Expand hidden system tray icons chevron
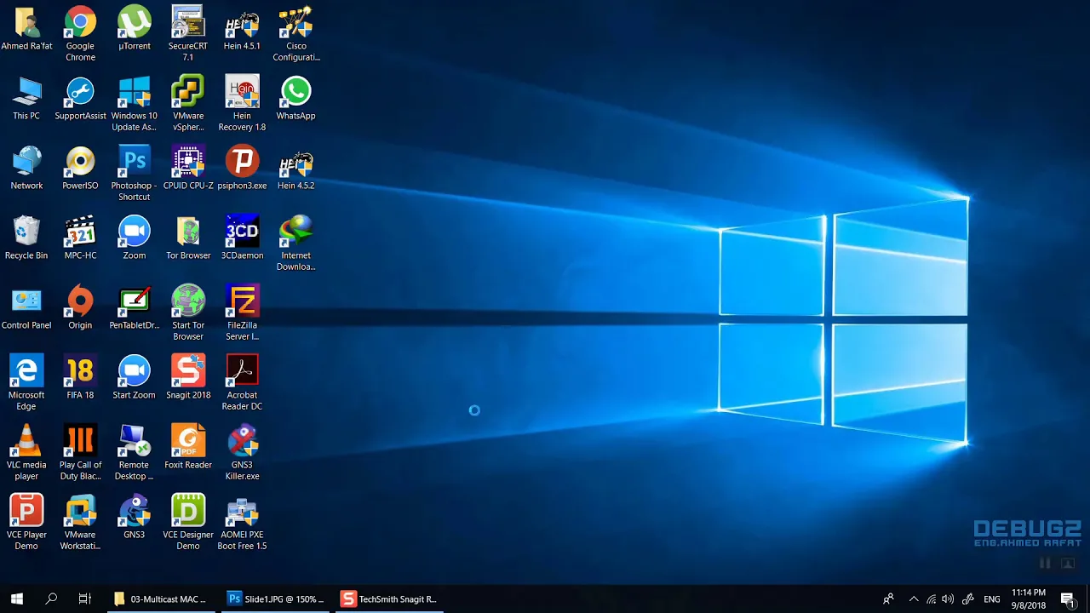Image resolution: width=1090 pixels, height=613 pixels. click(x=914, y=599)
